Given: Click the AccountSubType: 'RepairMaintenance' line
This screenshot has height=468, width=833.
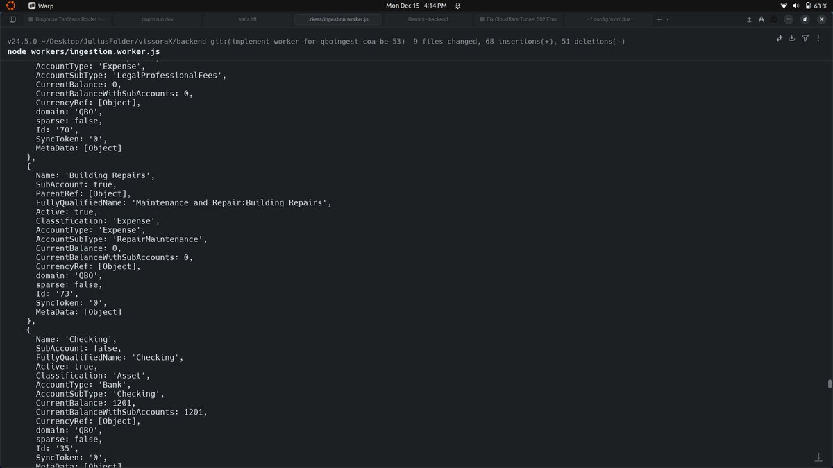Looking at the screenshot, I should pos(122,239).
